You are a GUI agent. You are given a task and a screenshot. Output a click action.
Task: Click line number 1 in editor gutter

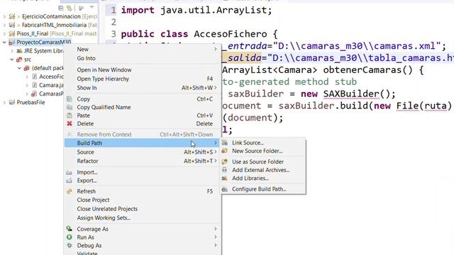pyautogui.click(x=113, y=10)
